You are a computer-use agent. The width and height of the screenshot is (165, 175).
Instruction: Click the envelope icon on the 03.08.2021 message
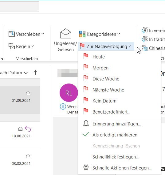coord(28,156)
